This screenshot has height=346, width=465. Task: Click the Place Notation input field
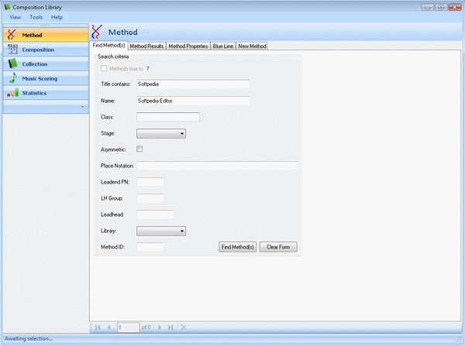tap(217, 166)
